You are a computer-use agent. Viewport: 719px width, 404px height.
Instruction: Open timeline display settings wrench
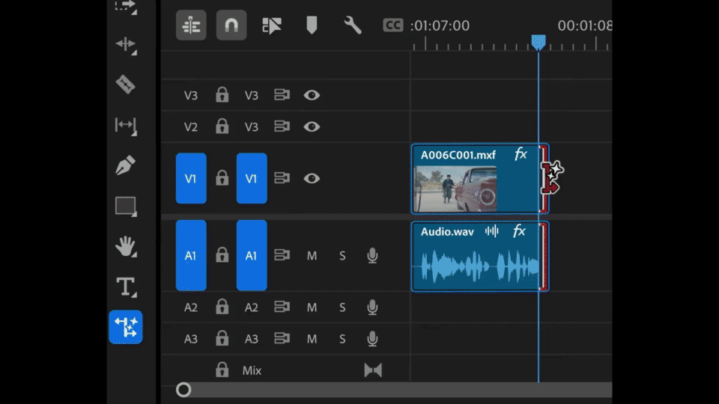click(352, 25)
